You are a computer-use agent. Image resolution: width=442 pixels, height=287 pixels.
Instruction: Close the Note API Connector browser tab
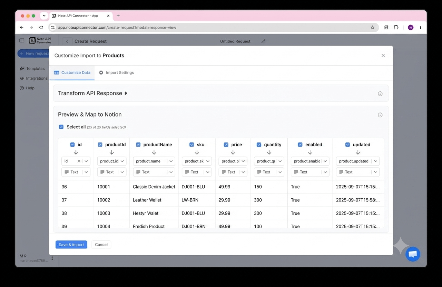point(108,16)
